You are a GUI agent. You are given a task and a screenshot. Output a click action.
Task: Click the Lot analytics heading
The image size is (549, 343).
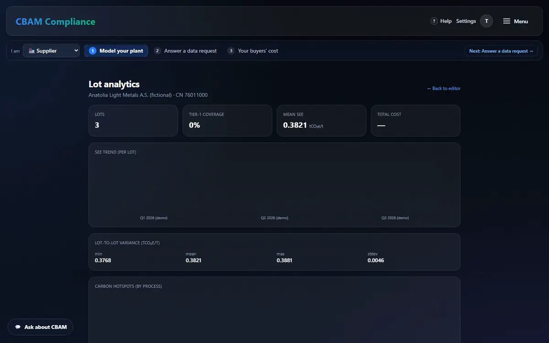(x=114, y=84)
